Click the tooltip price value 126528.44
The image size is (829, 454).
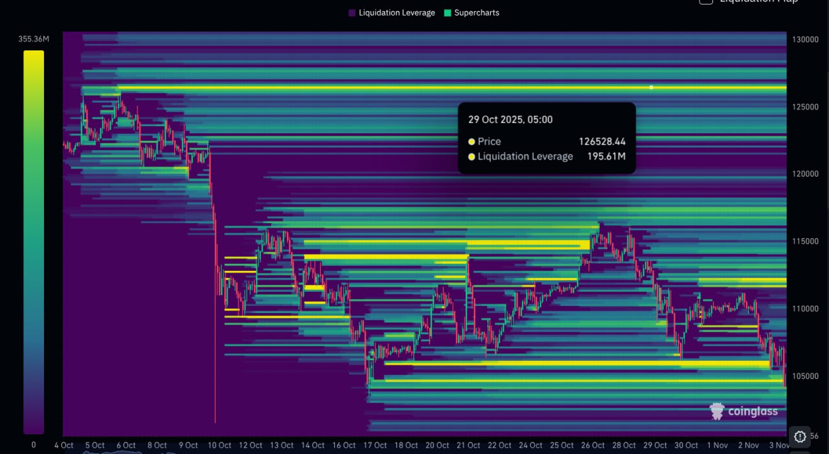[602, 142]
